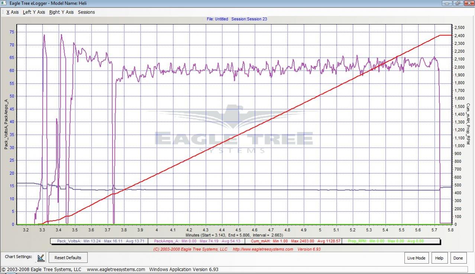Click the eLogger application icon in title bar
475x274 pixels.
coord(3,3)
